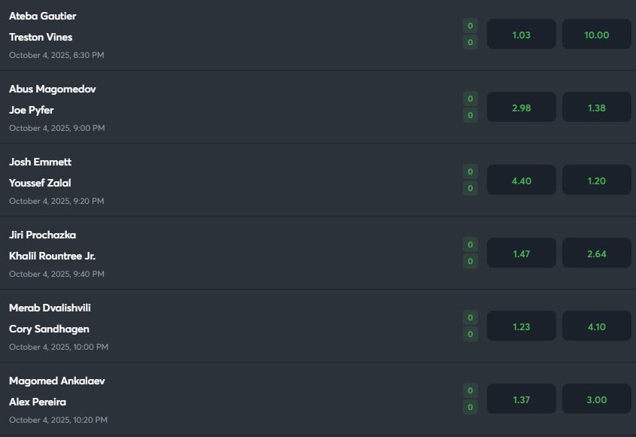Select Cory Sandhagen at 4.10
Image resolution: width=636 pixels, height=437 pixels.
tap(596, 326)
